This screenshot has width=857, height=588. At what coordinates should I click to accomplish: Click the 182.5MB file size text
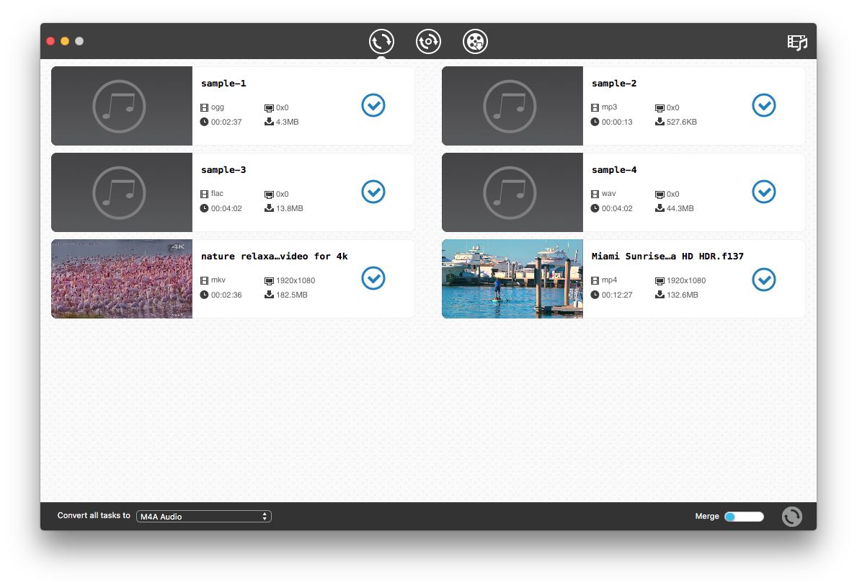[292, 295]
